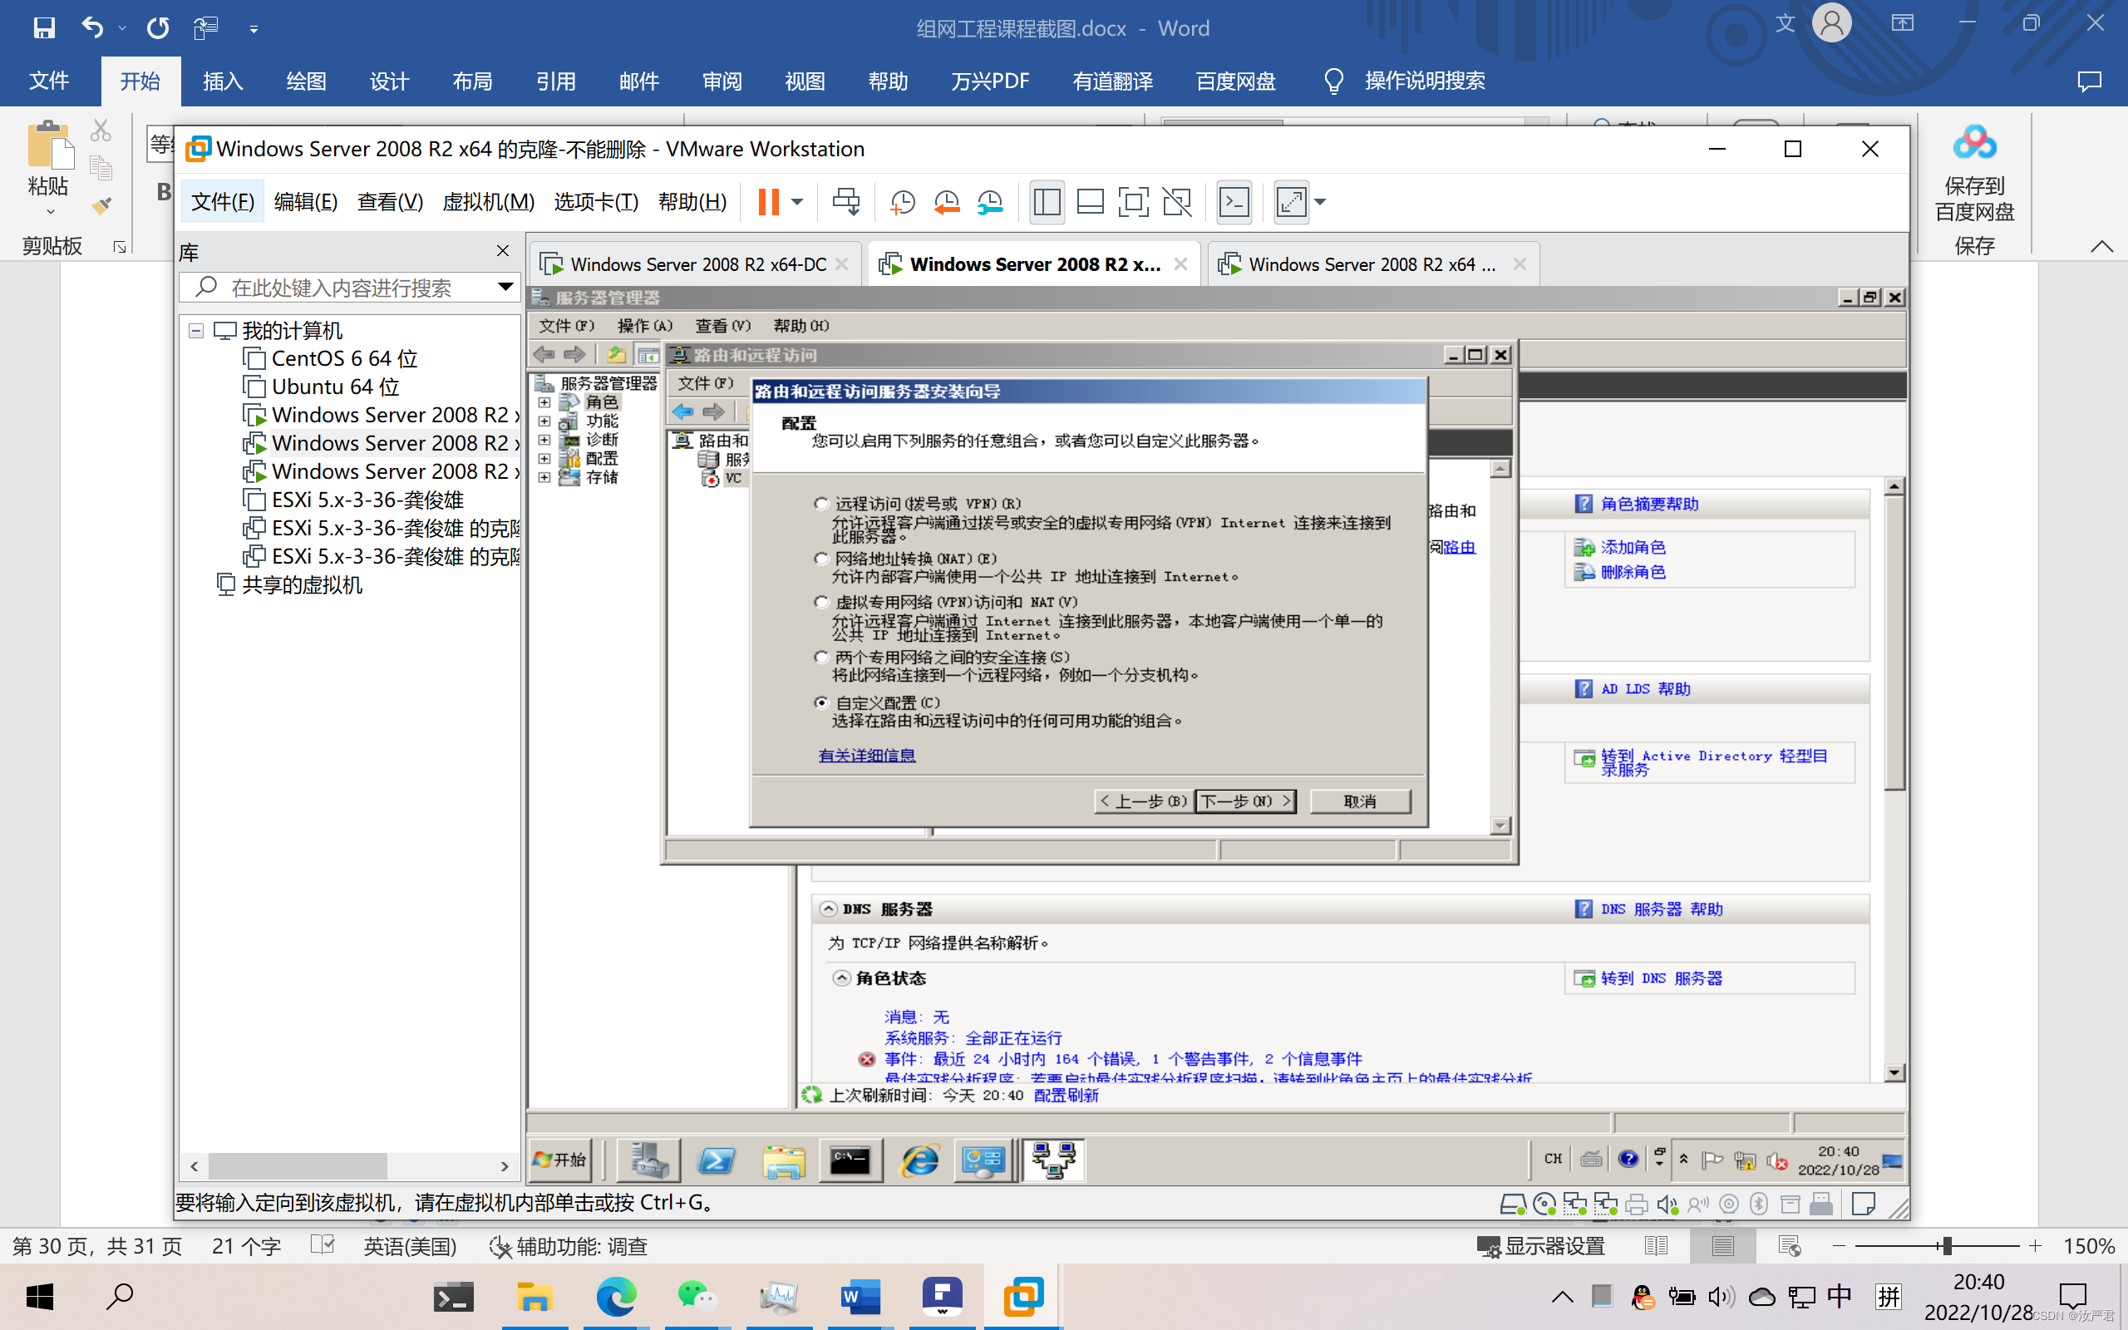Click the Word zoom slider handle

coord(1947,1246)
